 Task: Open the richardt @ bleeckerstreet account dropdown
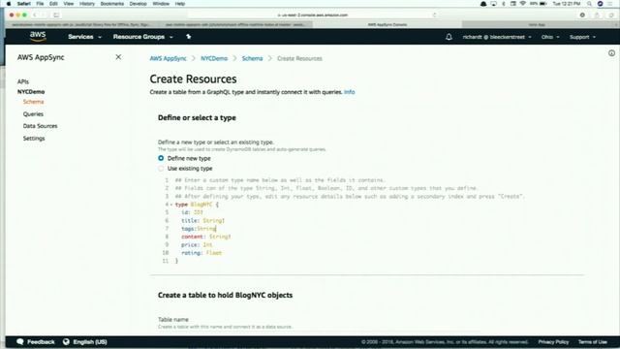[497, 37]
